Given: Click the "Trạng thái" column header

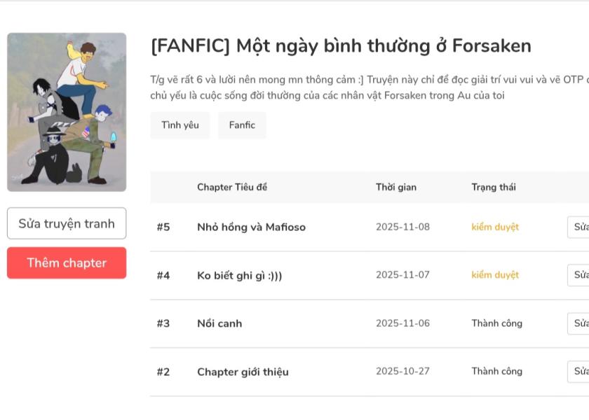Looking at the screenshot, I should coord(494,187).
